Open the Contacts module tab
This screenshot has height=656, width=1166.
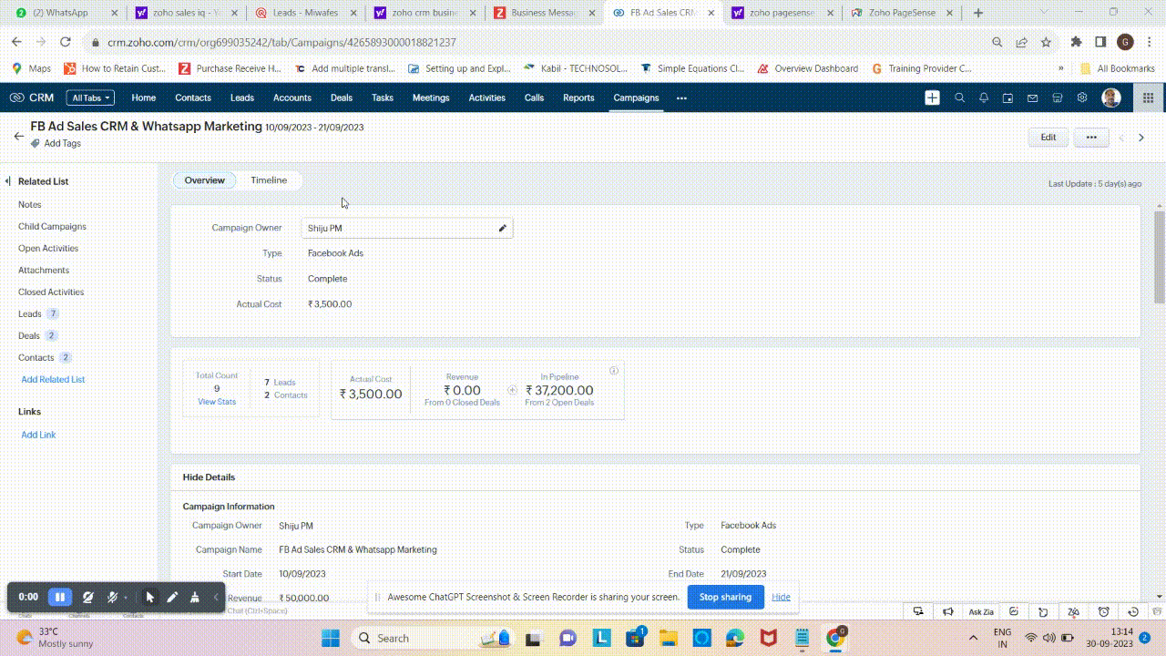(193, 97)
